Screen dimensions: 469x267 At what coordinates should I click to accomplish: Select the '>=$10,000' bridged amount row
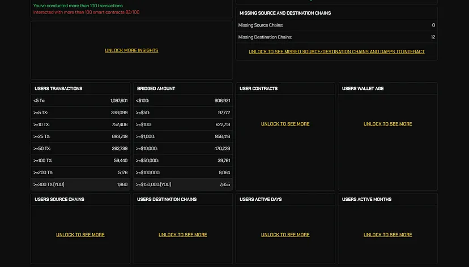183,148
